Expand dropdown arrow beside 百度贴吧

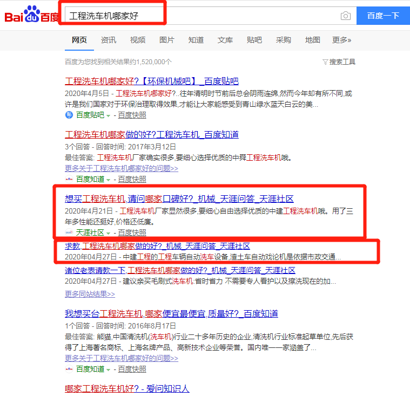click(x=108, y=116)
